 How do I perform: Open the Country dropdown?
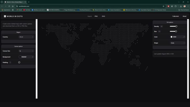click(26, 37)
